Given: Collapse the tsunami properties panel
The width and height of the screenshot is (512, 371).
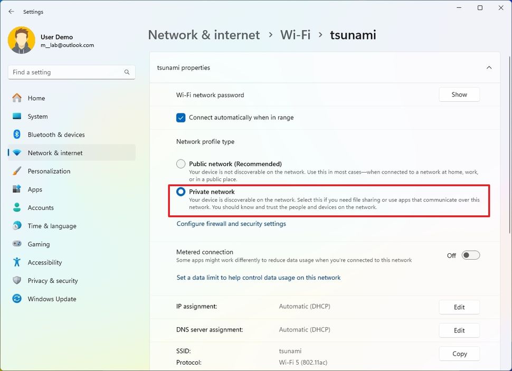Looking at the screenshot, I should (489, 68).
